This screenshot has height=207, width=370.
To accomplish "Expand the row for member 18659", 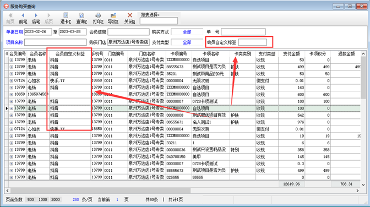I will (x=12, y=94).
